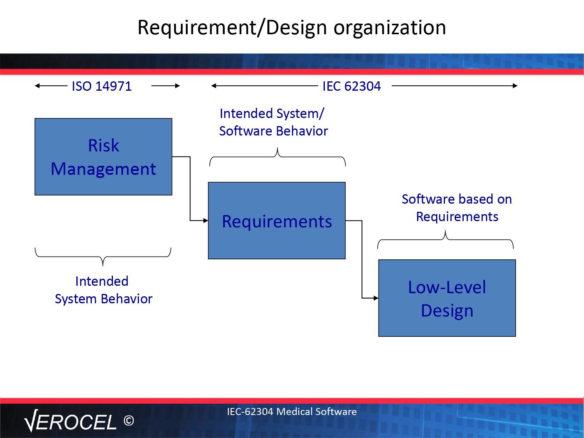The image size is (584, 438).
Task: Click the 'Requirement/Design organization' slide title
Action: (x=292, y=28)
